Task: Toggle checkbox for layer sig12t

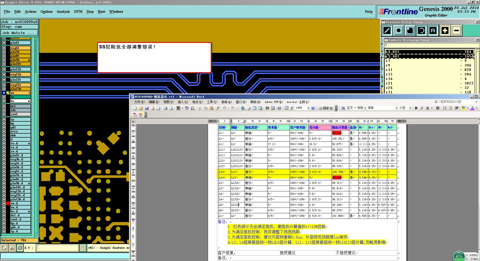Action: pos(4,85)
